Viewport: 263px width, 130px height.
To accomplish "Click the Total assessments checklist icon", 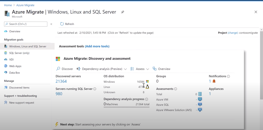I will pos(200,94).
